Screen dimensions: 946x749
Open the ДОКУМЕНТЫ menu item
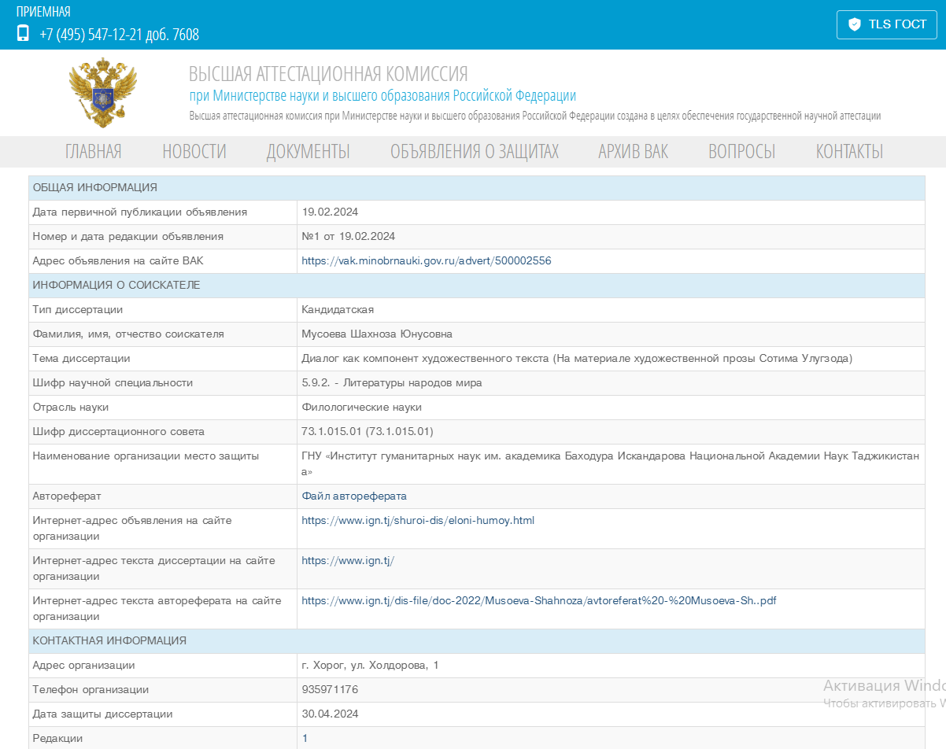click(309, 151)
